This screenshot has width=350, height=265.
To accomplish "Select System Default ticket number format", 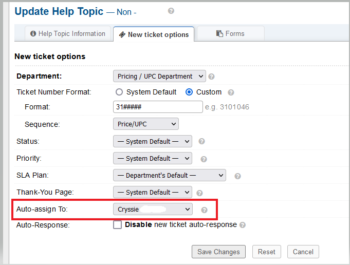I will pos(119,92).
